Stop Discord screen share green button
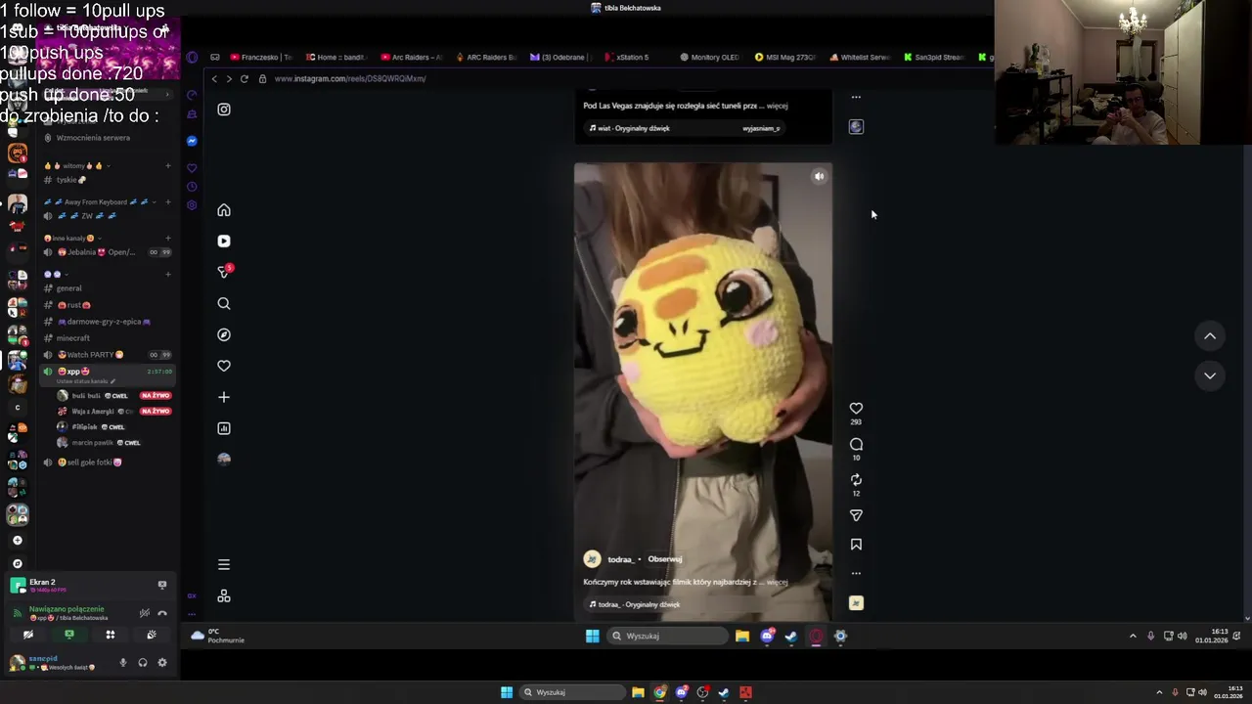1252x704 pixels. (68, 635)
